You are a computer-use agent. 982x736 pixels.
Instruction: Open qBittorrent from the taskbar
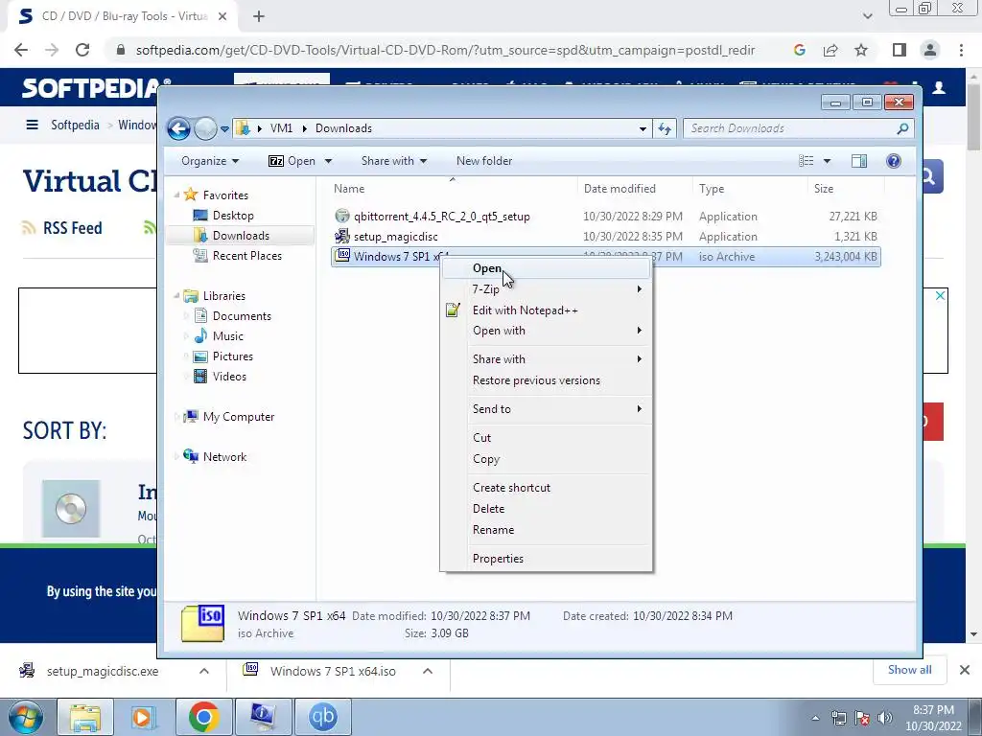click(323, 717)
